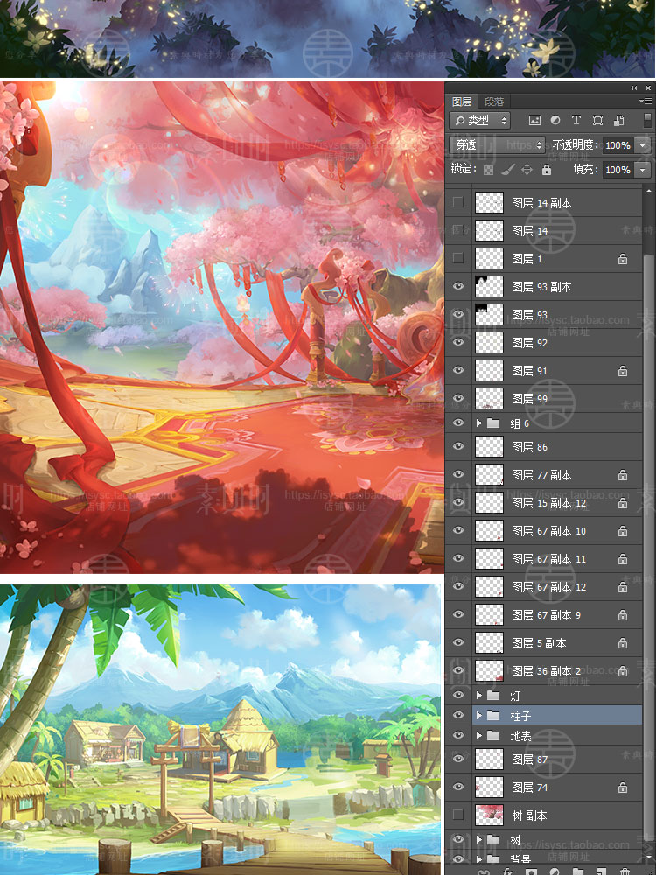Click lock icon on 图层 67 副本 9

click(623, 615)
